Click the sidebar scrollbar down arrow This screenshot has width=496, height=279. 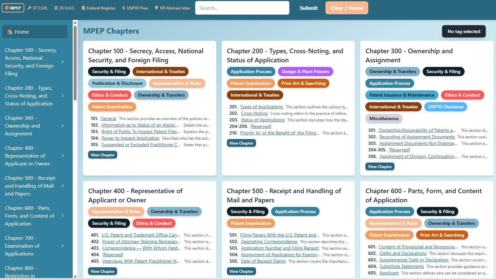[x=75, y=276]
